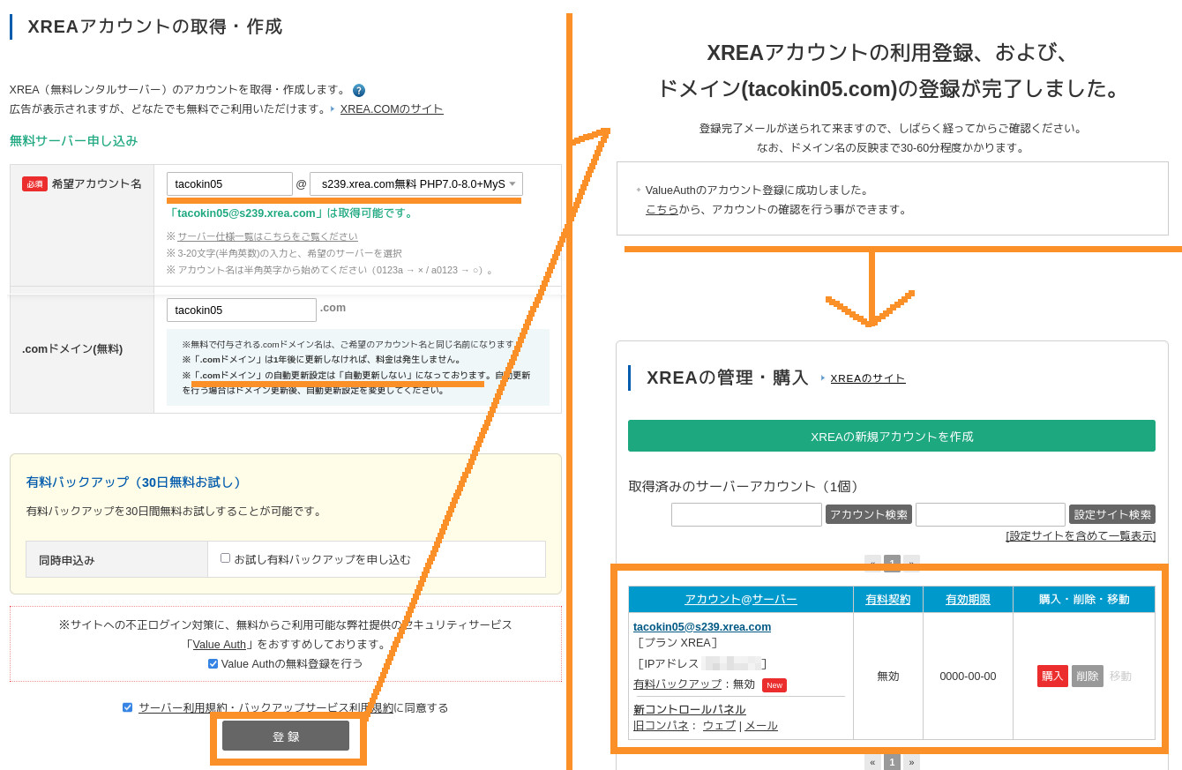Click the 移動 text in actions cell
Image resolution: width=1182 pixels, height=770 pixels.
pyautogui.click(x=1120, y=676)
